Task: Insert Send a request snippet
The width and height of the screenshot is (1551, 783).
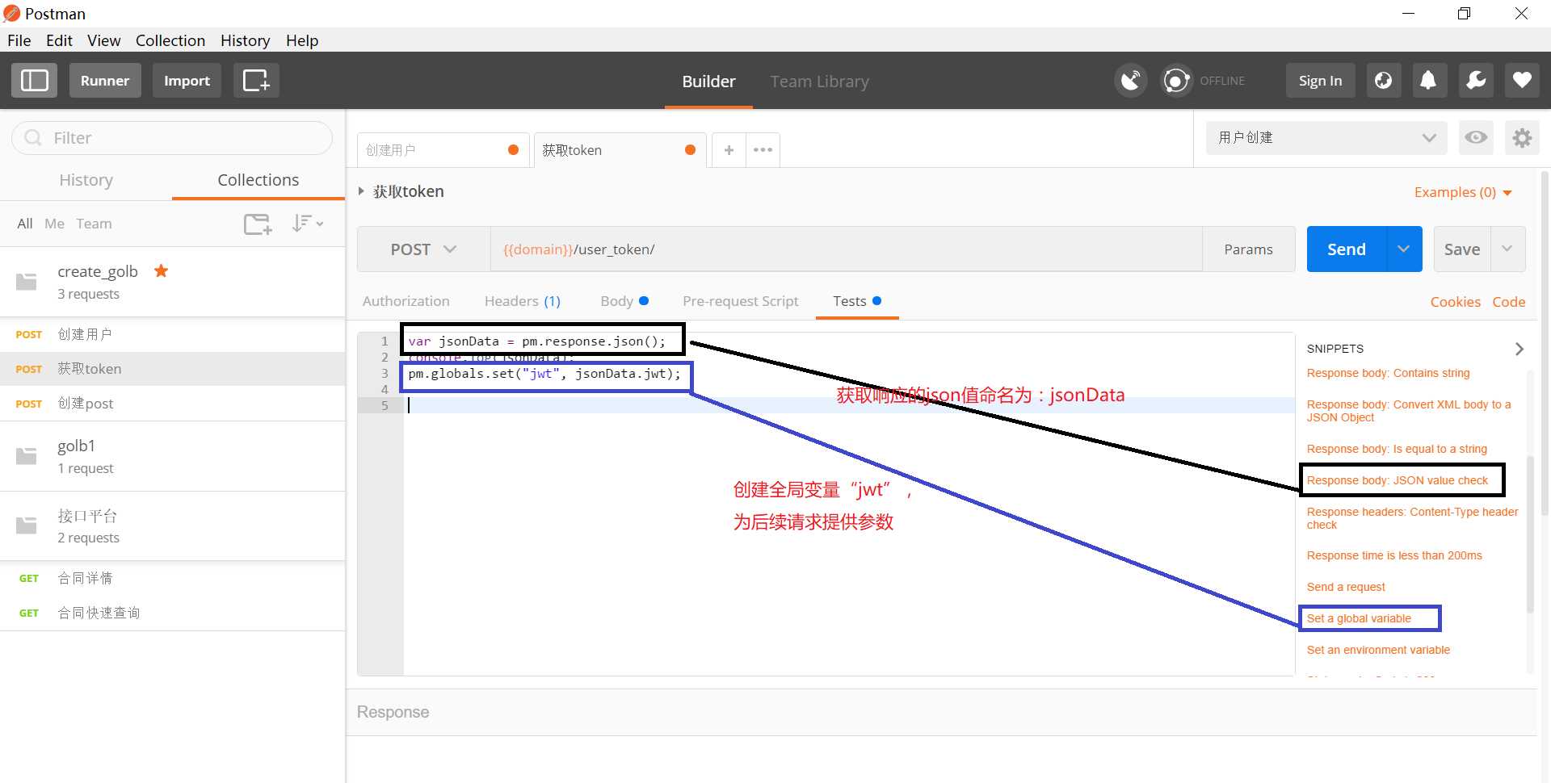Action: (x=1346, y=587)
